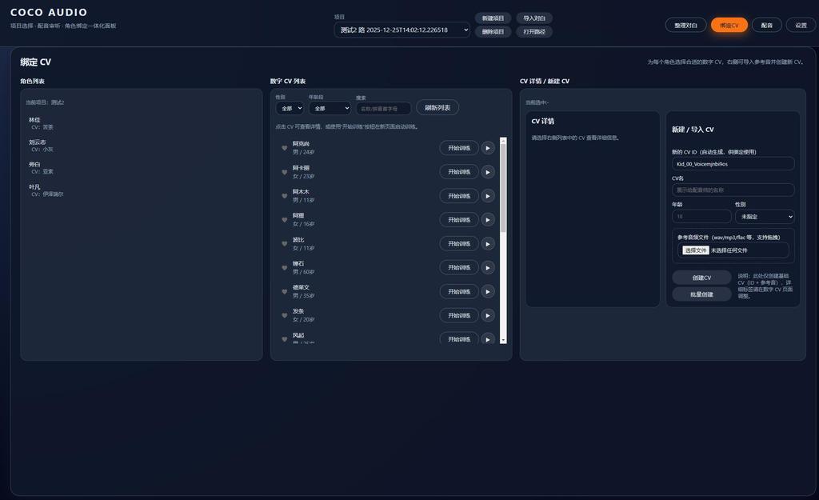Image resolution: width=819 pixels, height=500 pixels.
Task: Toggle heart favorite for 锤石
Action: coord(285,267)
